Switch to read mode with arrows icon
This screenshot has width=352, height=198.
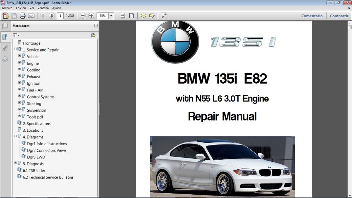click(x=164, y=16)
